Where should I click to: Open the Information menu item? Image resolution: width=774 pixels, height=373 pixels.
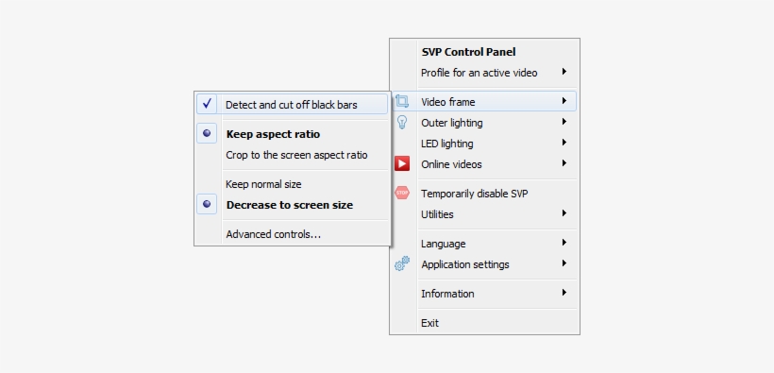(447, 294)
